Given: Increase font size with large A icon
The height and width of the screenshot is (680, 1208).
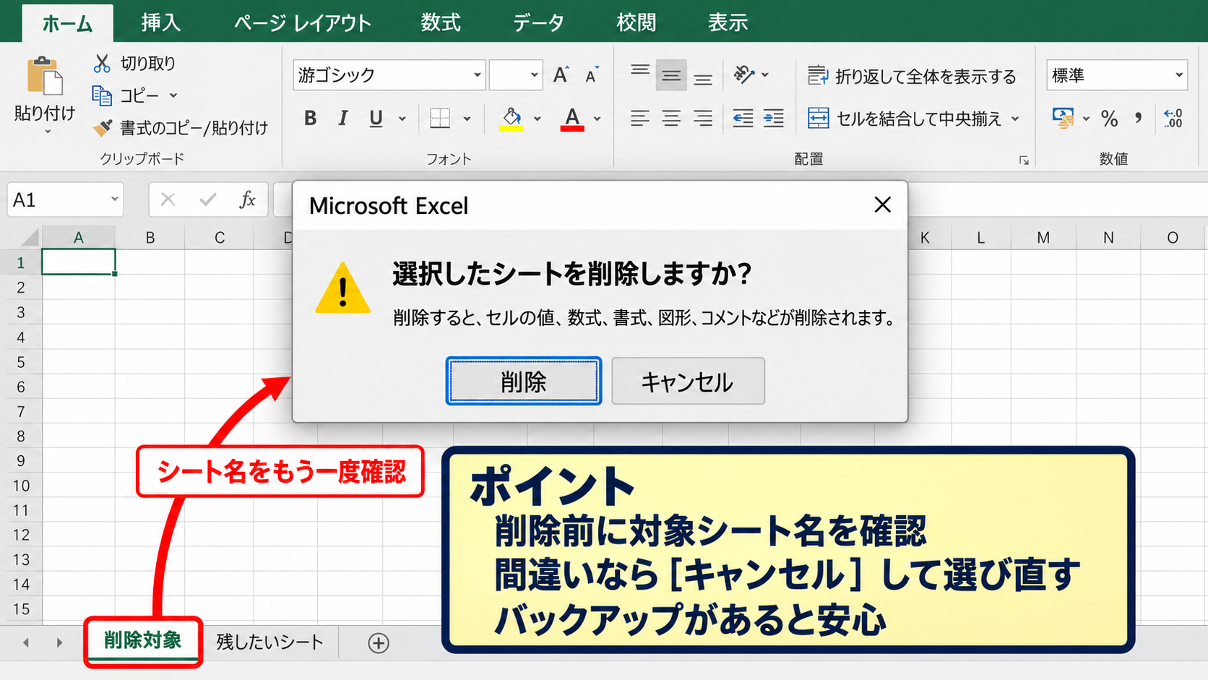Looking at the screenshot, I should [x=561, y=74].
